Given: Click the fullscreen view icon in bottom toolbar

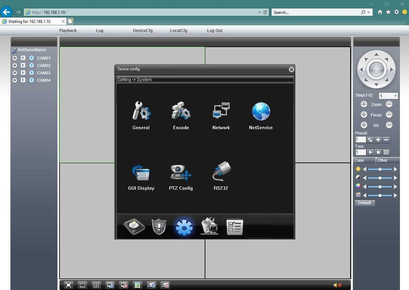Looking at the screenshot, I should [x=69, y=285].
